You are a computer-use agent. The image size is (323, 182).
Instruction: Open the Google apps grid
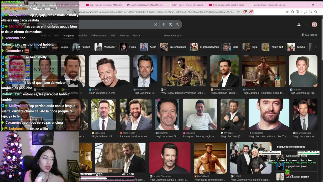(x=307, y=25)
